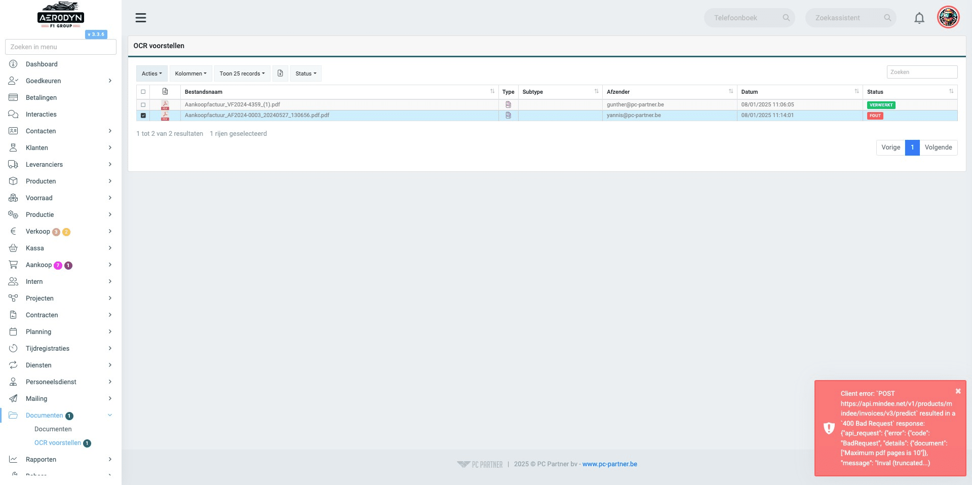Open Dashboard in the sidebar
972x485 pixels.
(42, 64)
